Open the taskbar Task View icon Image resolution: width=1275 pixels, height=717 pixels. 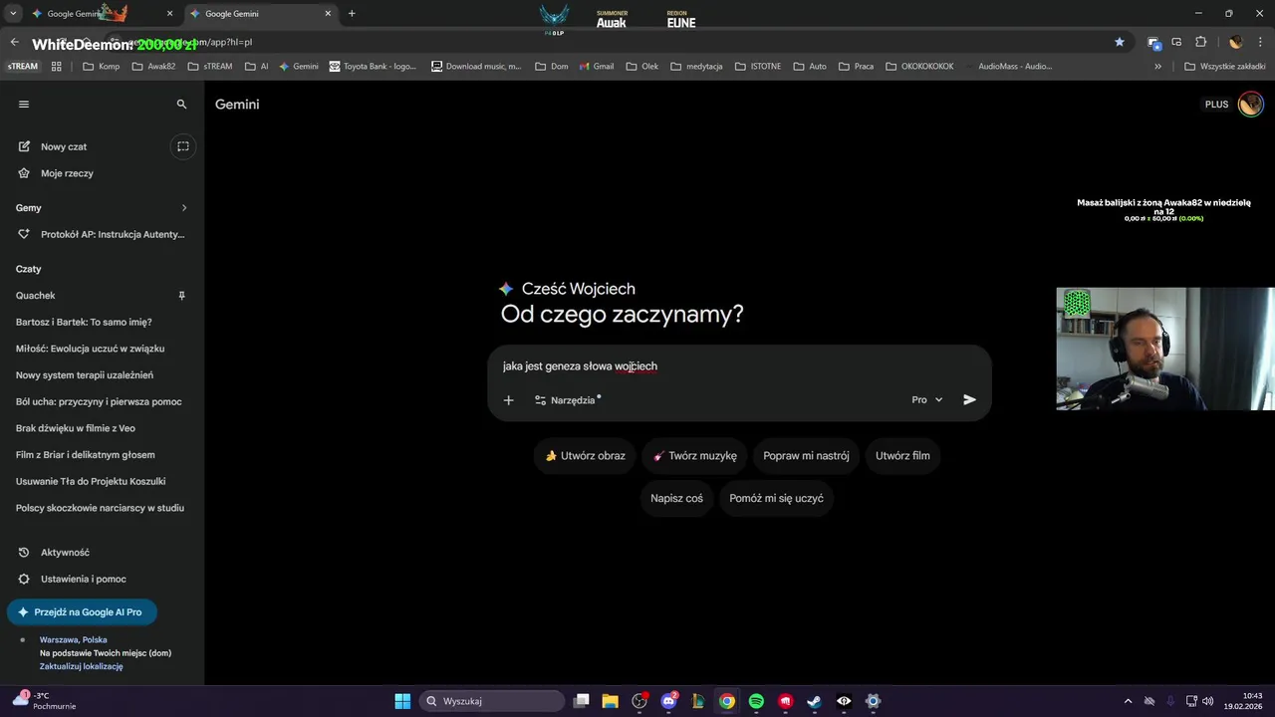(582, 701)
